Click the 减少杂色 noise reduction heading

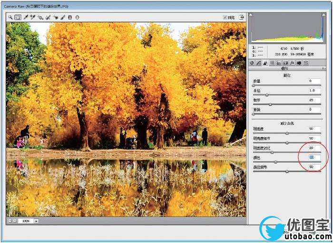pos(287,123)
